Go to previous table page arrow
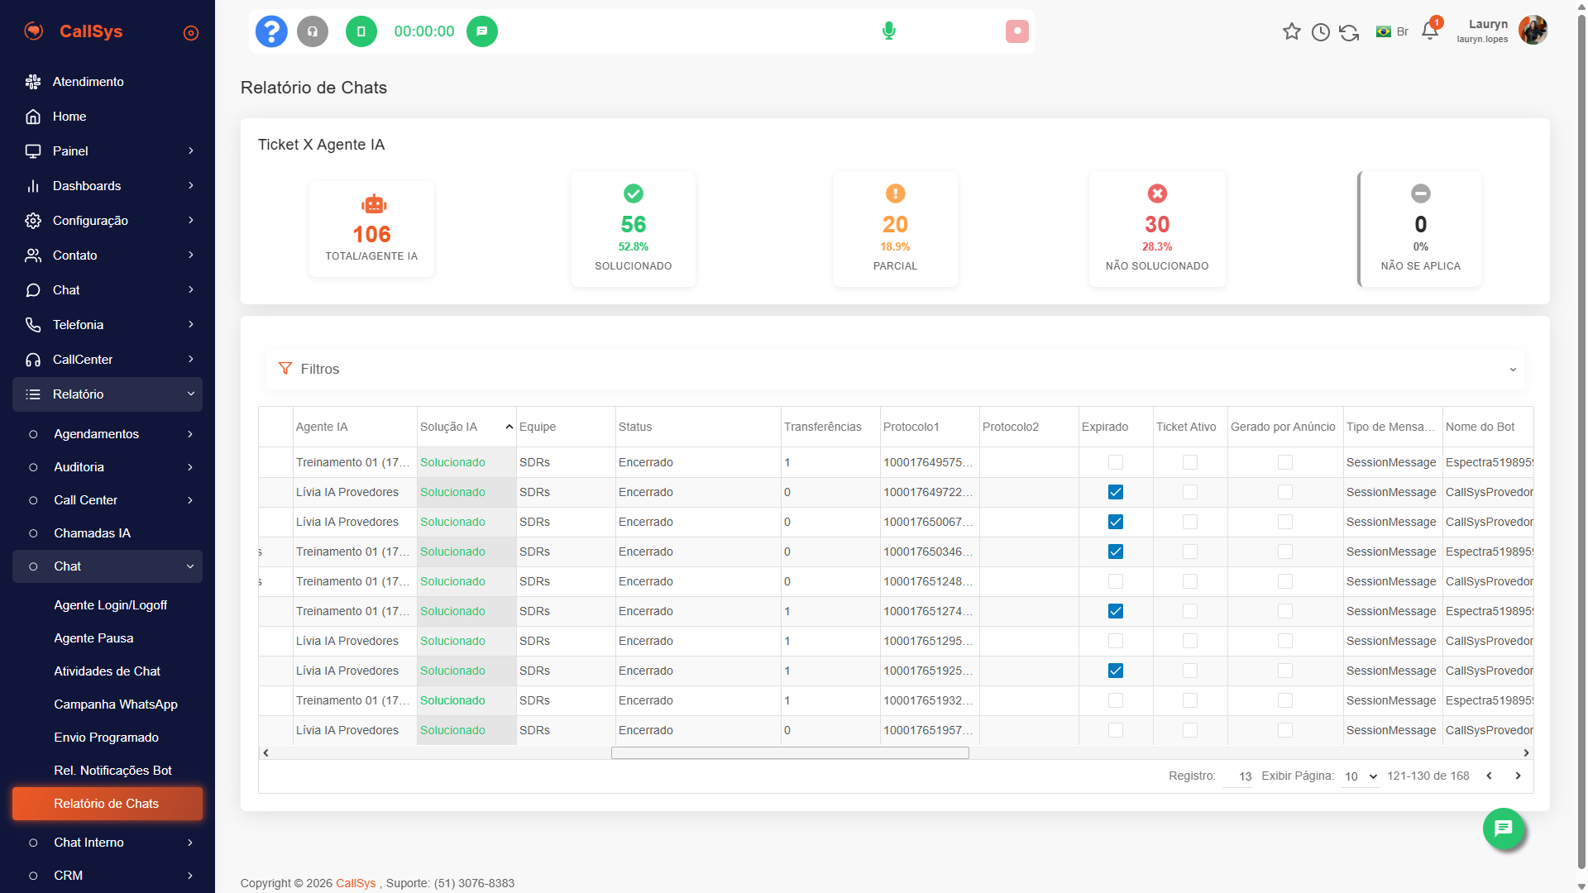Viewport: 1588px width, 893px height. coord(1490,776)
